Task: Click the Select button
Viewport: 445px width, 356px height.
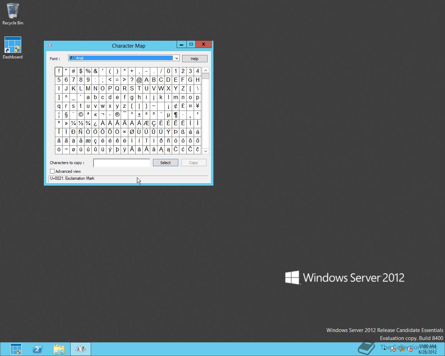Action: coord(165,163)
